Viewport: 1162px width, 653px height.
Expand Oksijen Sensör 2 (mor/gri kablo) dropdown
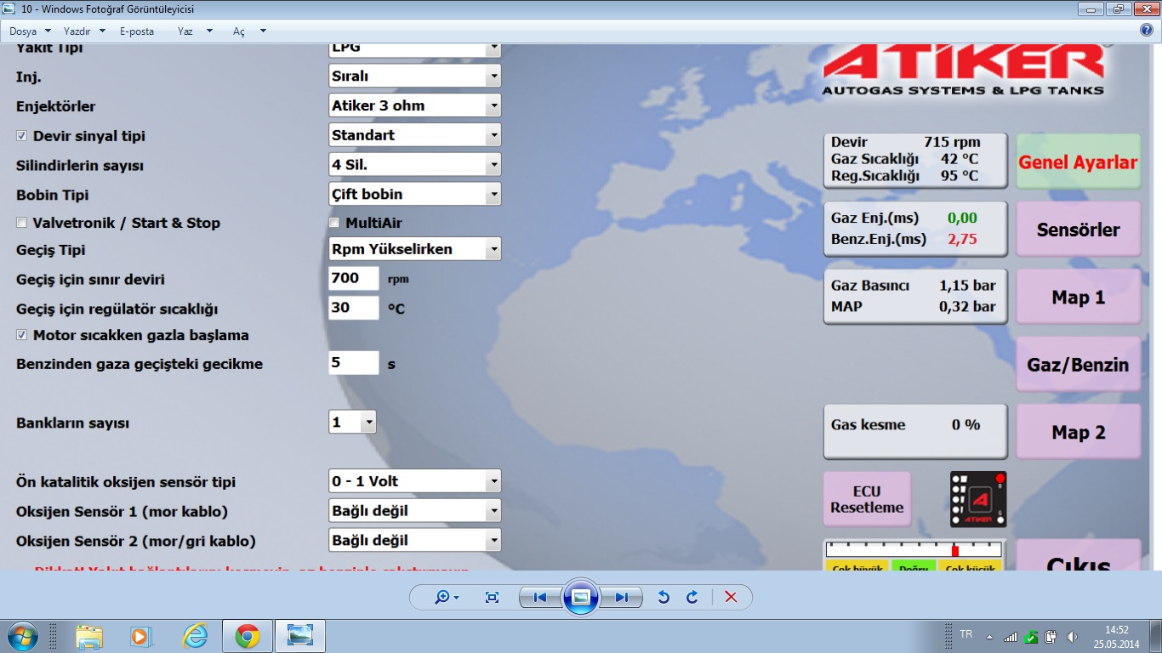point(415,540)
